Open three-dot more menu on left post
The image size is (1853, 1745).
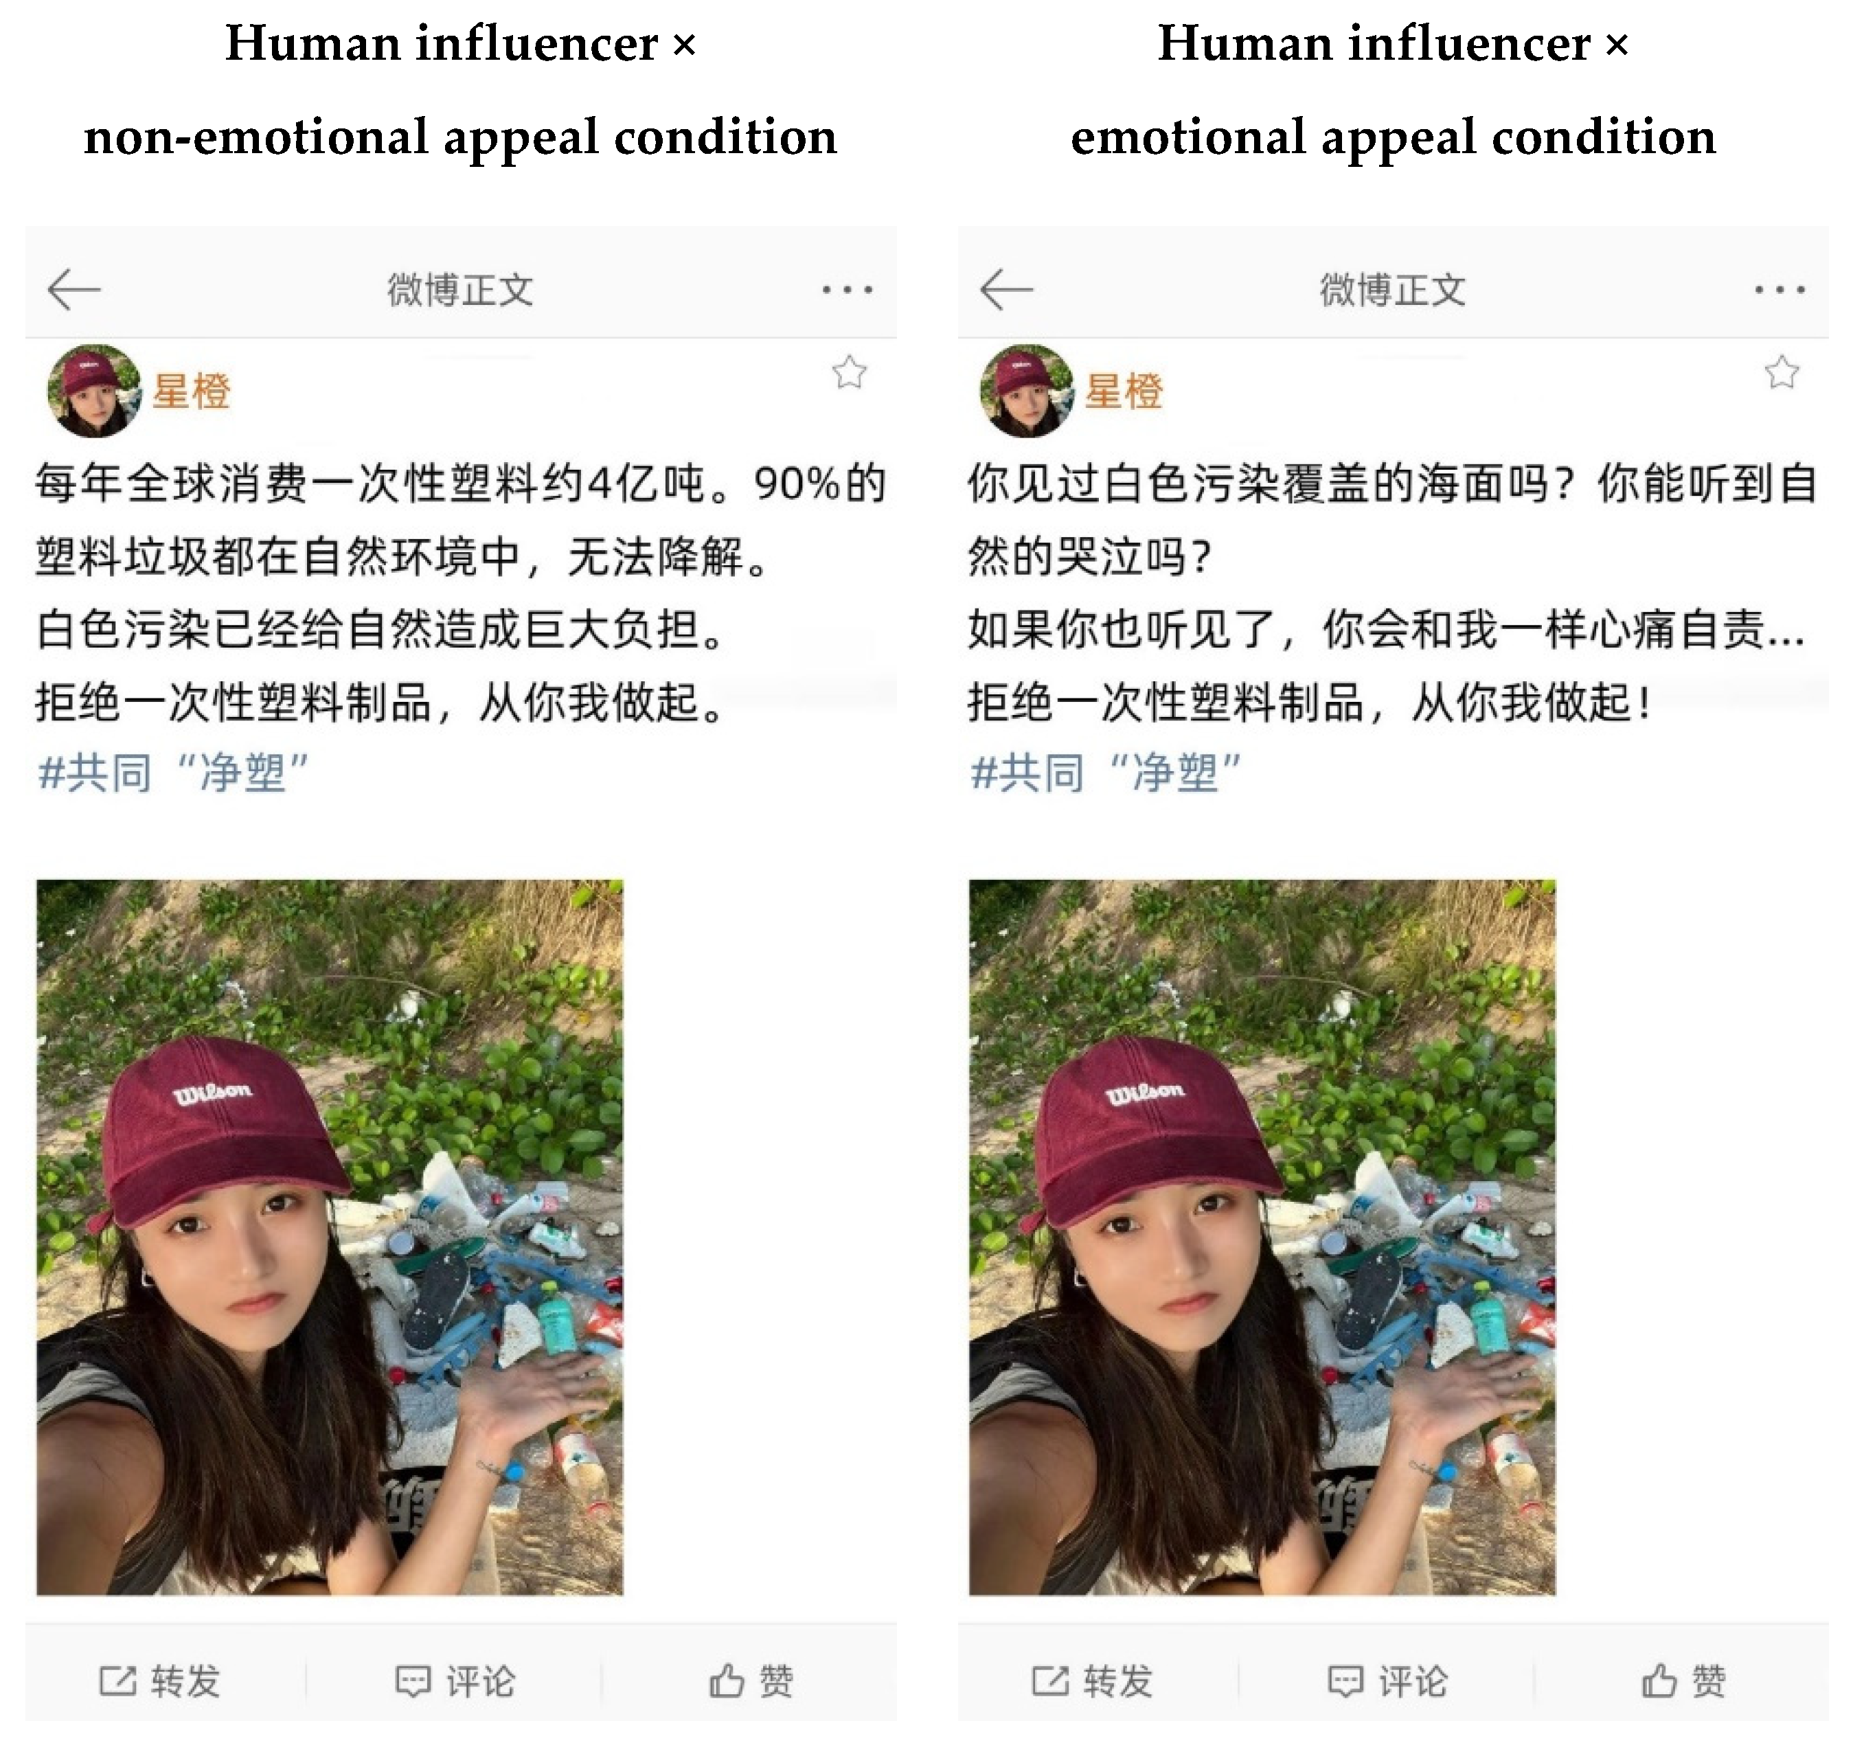pyautogui.click(x=848, y=290)
